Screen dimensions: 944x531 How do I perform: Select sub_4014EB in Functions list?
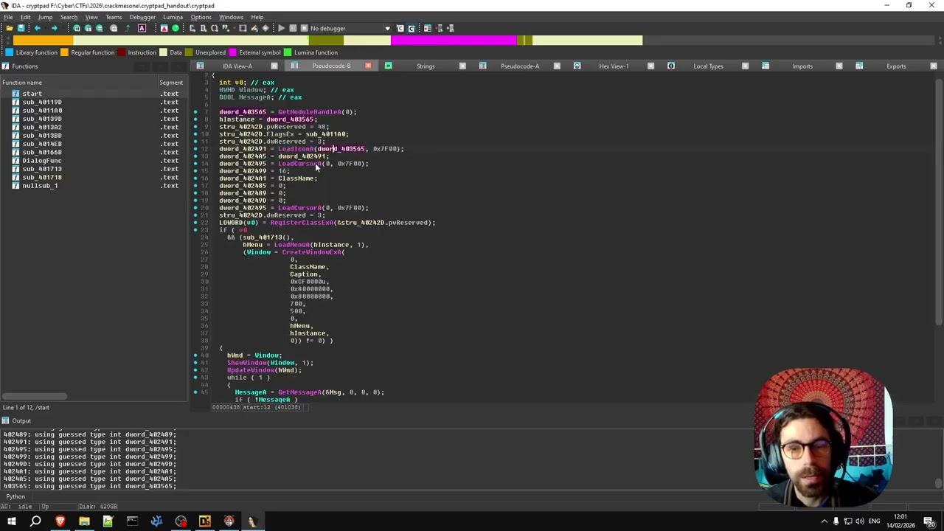pyautogui.click(x=94, y=144)
